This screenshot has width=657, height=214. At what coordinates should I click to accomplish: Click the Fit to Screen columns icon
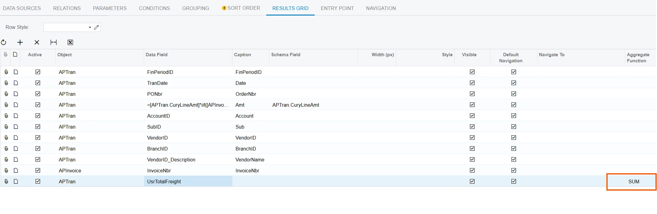[x=54, y=42]
